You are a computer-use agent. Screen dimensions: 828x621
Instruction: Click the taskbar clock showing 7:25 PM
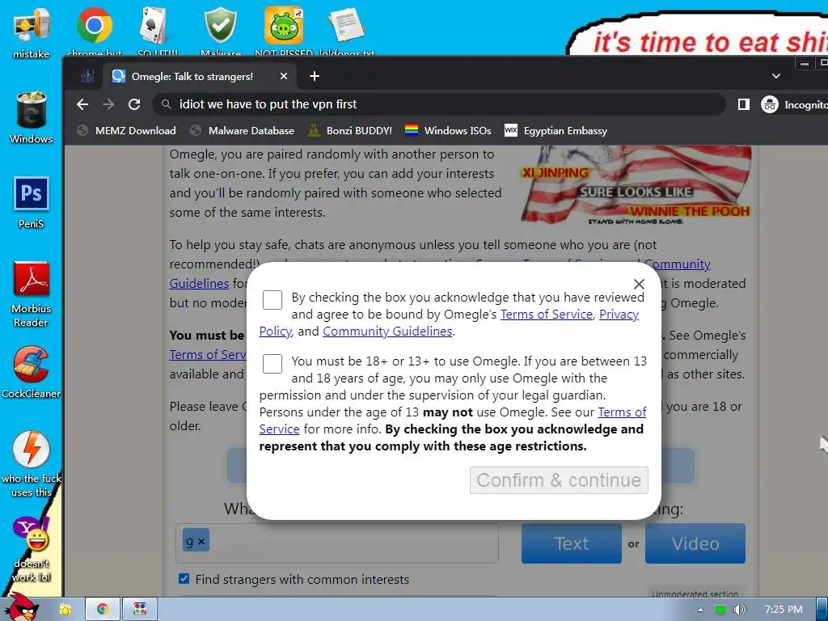(x=784, y=610)
